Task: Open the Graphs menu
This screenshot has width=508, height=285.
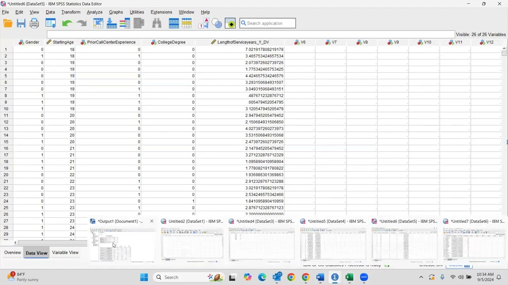Action: click(x=116, y=12)
